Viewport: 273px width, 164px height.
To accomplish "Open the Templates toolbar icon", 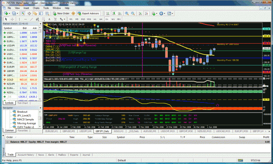I will 169,14.
